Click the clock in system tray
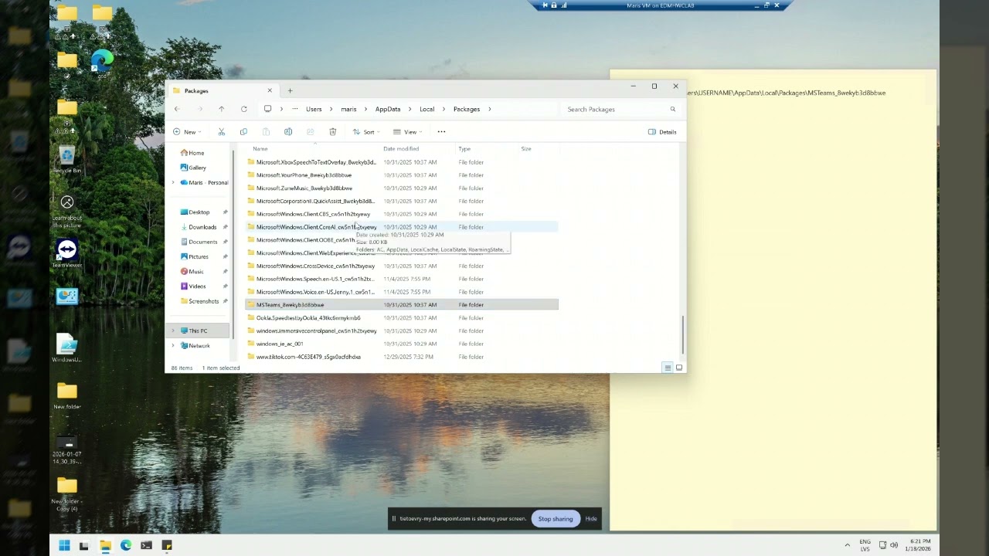 tap(919, 545)
